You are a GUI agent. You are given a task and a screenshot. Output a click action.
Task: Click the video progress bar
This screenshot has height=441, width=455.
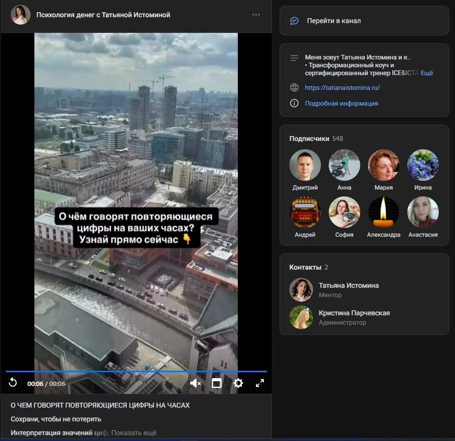point(136,371)
